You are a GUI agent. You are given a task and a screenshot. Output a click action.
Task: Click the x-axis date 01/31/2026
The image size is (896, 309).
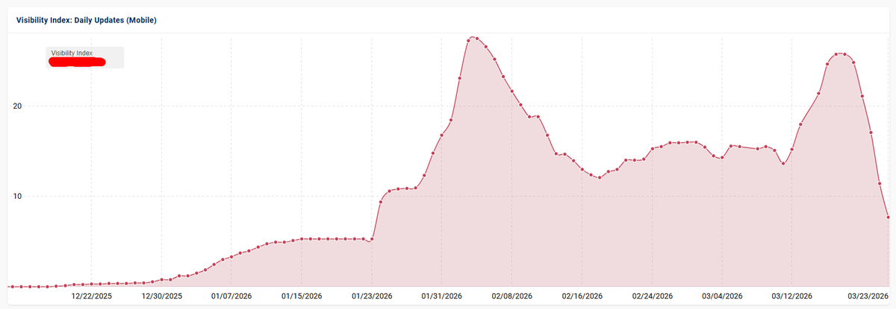tap(442, 296)
